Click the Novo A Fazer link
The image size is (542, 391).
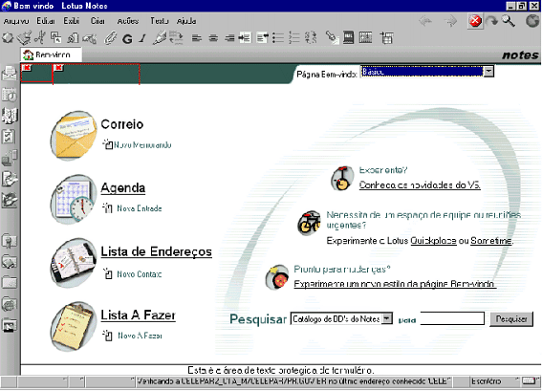click(x=140, y=336)
